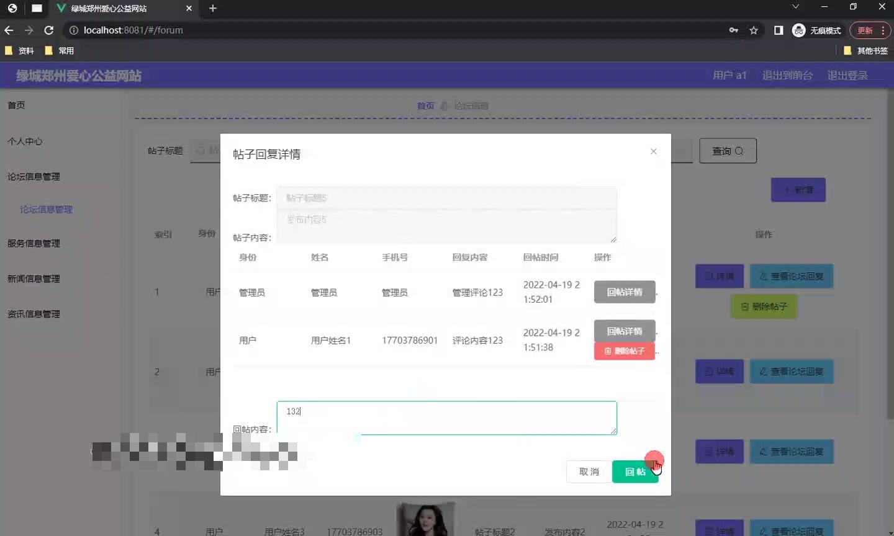
Task: Open a new browser tab
Action: 213,8
